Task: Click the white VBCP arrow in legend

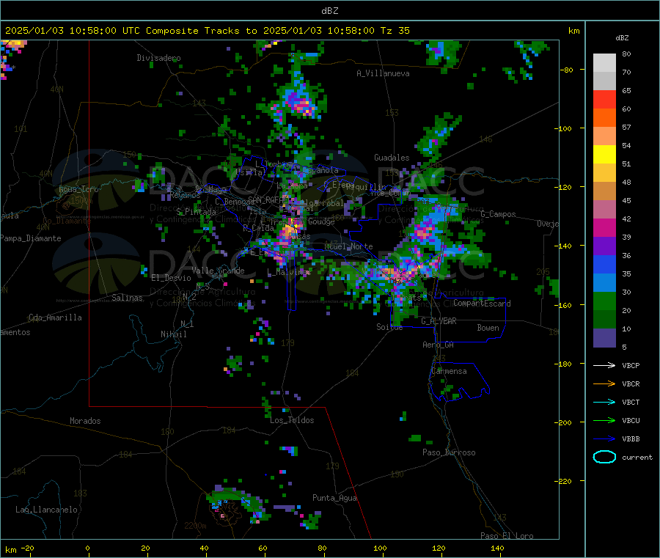Action: tap(604, 365)
